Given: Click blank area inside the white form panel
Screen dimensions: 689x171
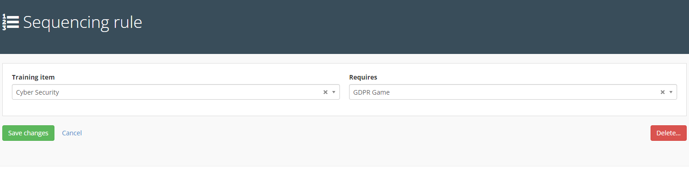Looking at the screenshot, I should [x=344, y=108].
